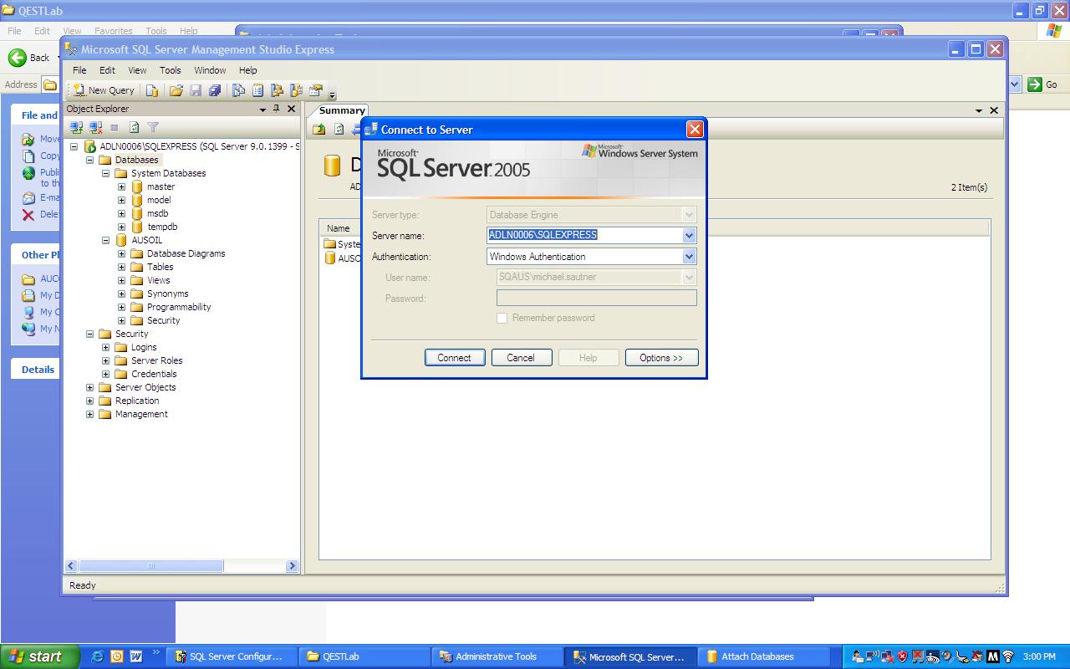The image size is (1070, 669).
Task: Expand the master database node
Action: [x=121, y=186]
